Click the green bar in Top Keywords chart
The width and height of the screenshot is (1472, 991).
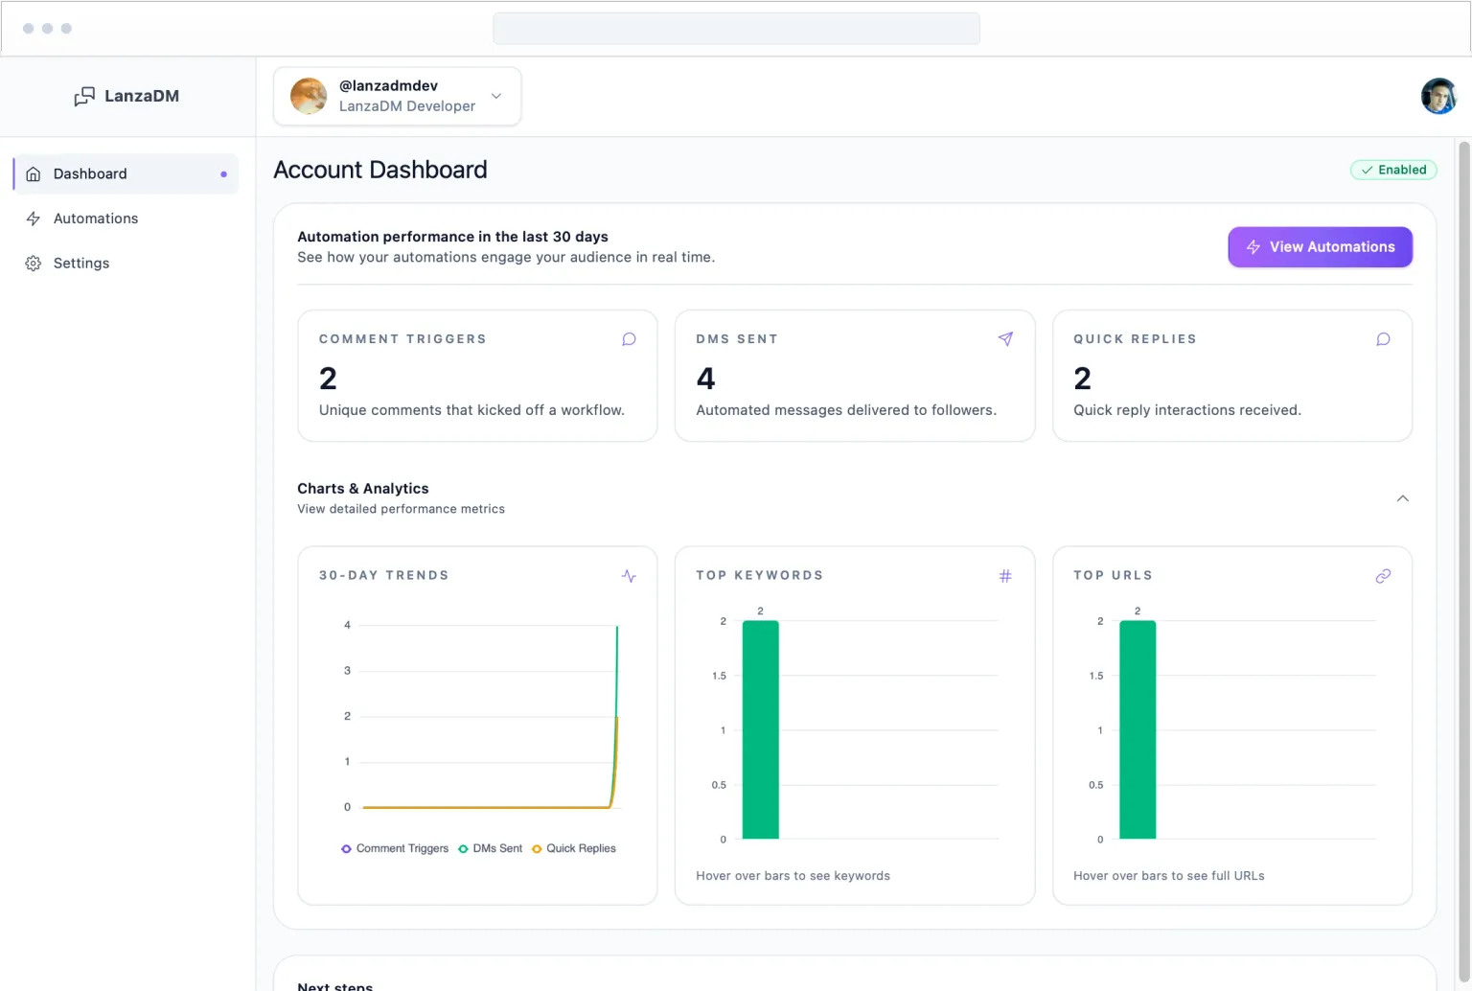click(760, 729)
